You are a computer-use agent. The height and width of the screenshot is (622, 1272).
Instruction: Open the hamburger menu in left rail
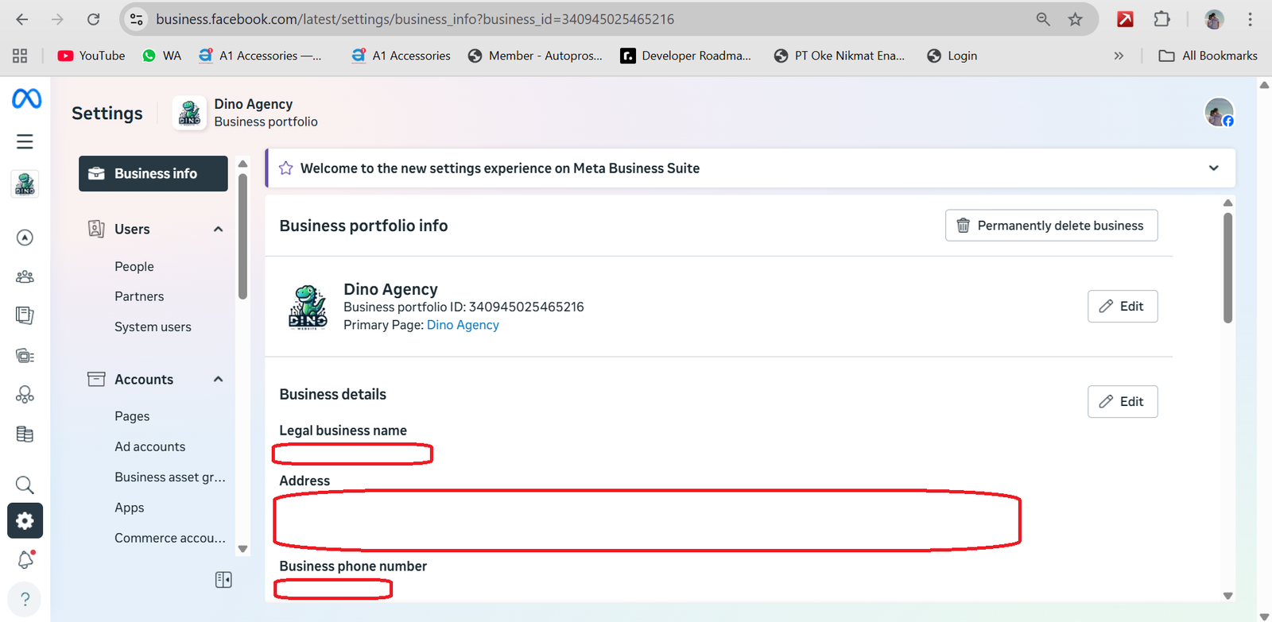pos(25,141)
